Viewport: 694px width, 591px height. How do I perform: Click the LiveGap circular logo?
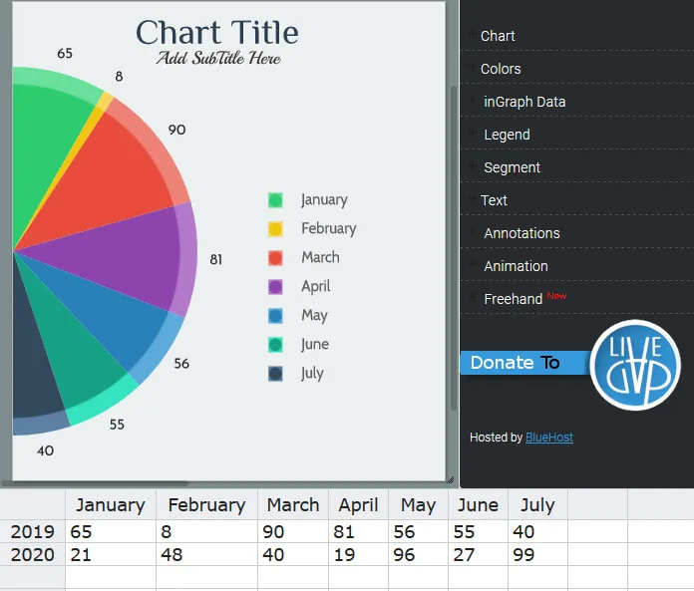tap(635, 365)
